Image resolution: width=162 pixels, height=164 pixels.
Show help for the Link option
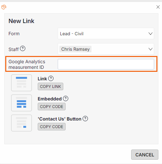51,78
